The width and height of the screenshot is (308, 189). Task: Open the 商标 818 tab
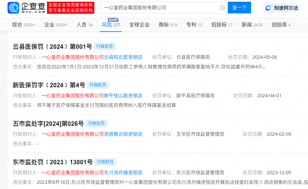(x=168, y=25)
